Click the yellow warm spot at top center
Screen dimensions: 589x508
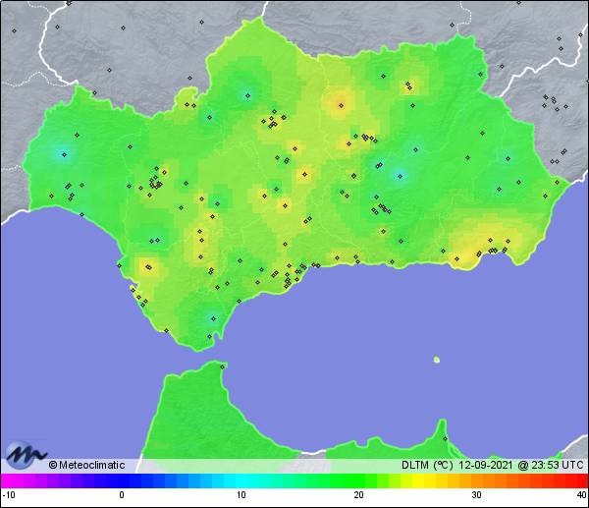[341, 101]
